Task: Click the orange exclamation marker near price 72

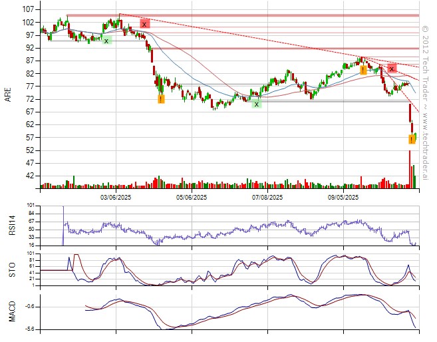Action: tap(161, 99)
